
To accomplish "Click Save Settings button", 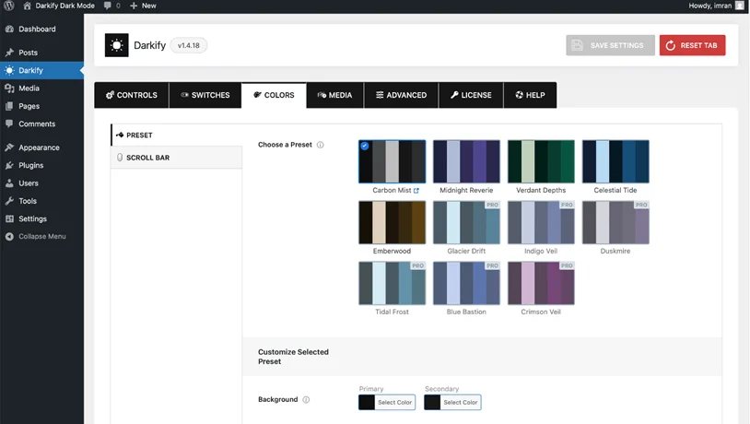I will pos(610,45).
